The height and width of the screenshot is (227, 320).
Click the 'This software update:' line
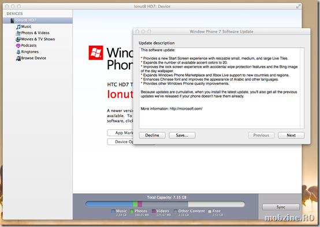pos(158,50)
